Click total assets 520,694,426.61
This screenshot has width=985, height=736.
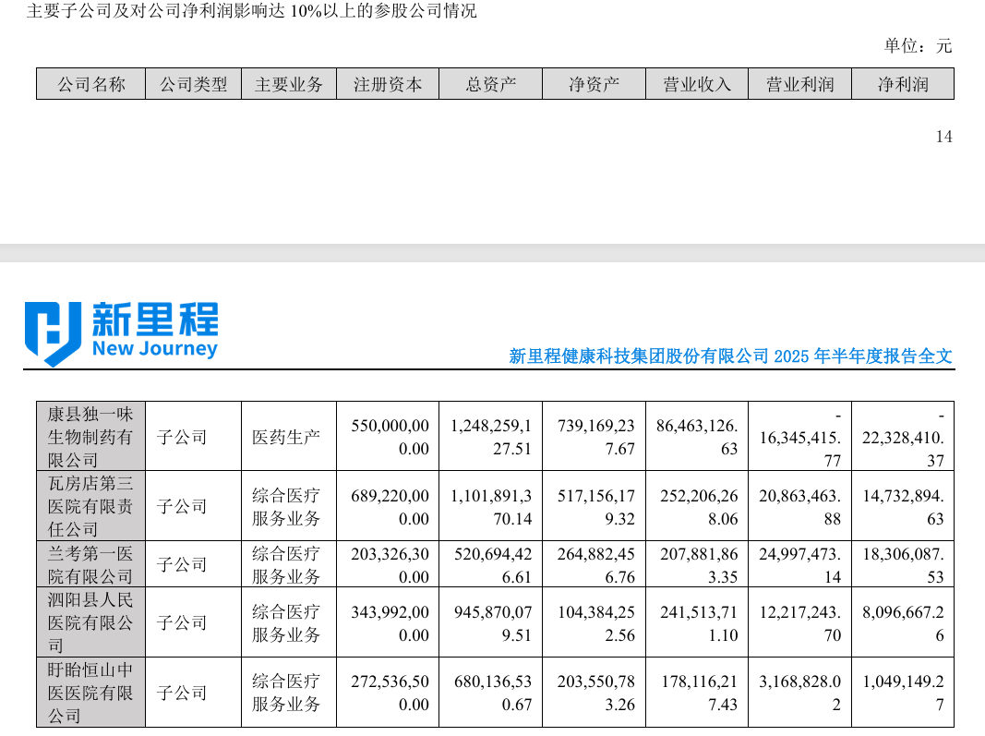[493, 564]
